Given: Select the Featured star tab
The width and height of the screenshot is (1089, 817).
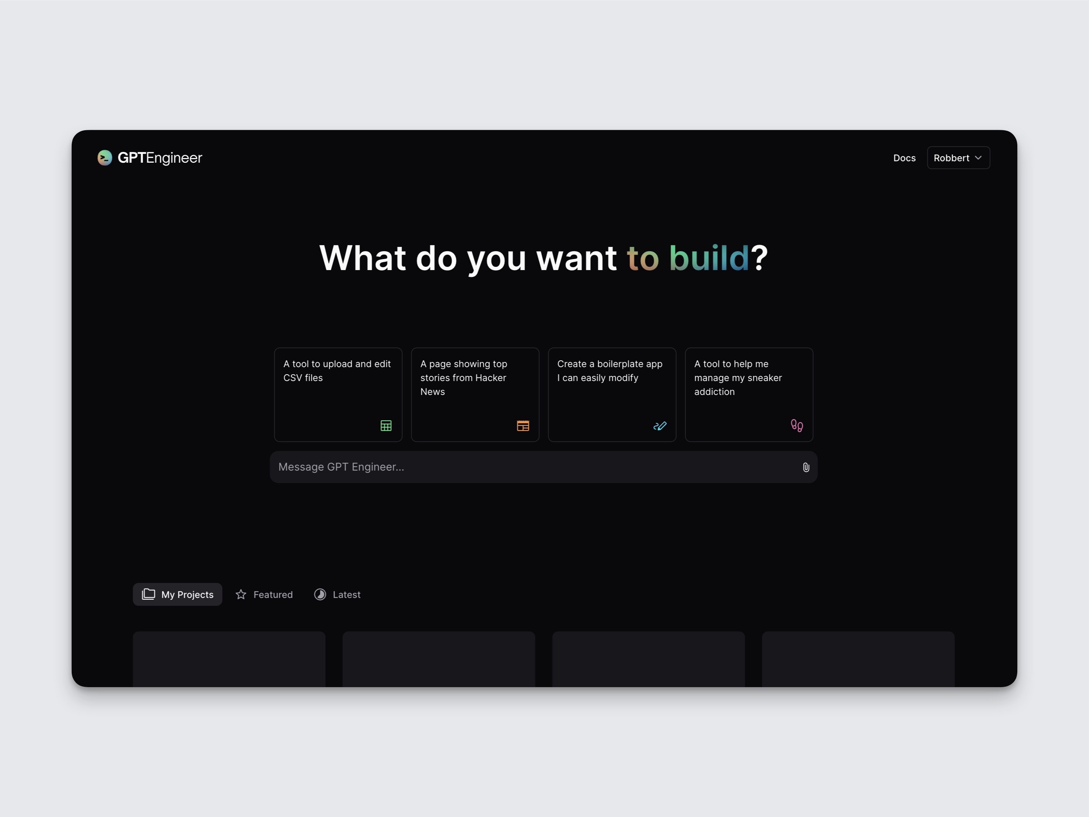Looking at the screenshot, I should click(265, 594).
